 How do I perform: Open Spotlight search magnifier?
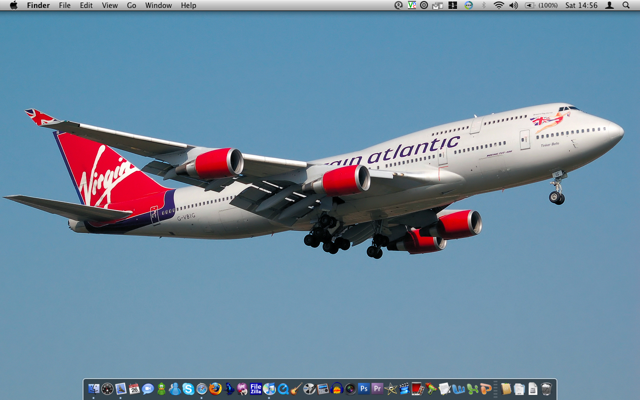626,5
